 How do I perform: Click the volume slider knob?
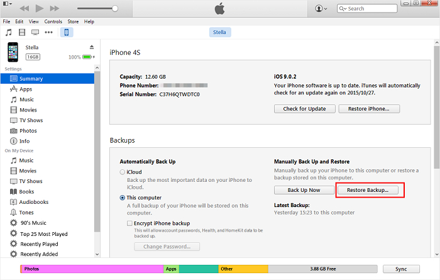[115, 8]
